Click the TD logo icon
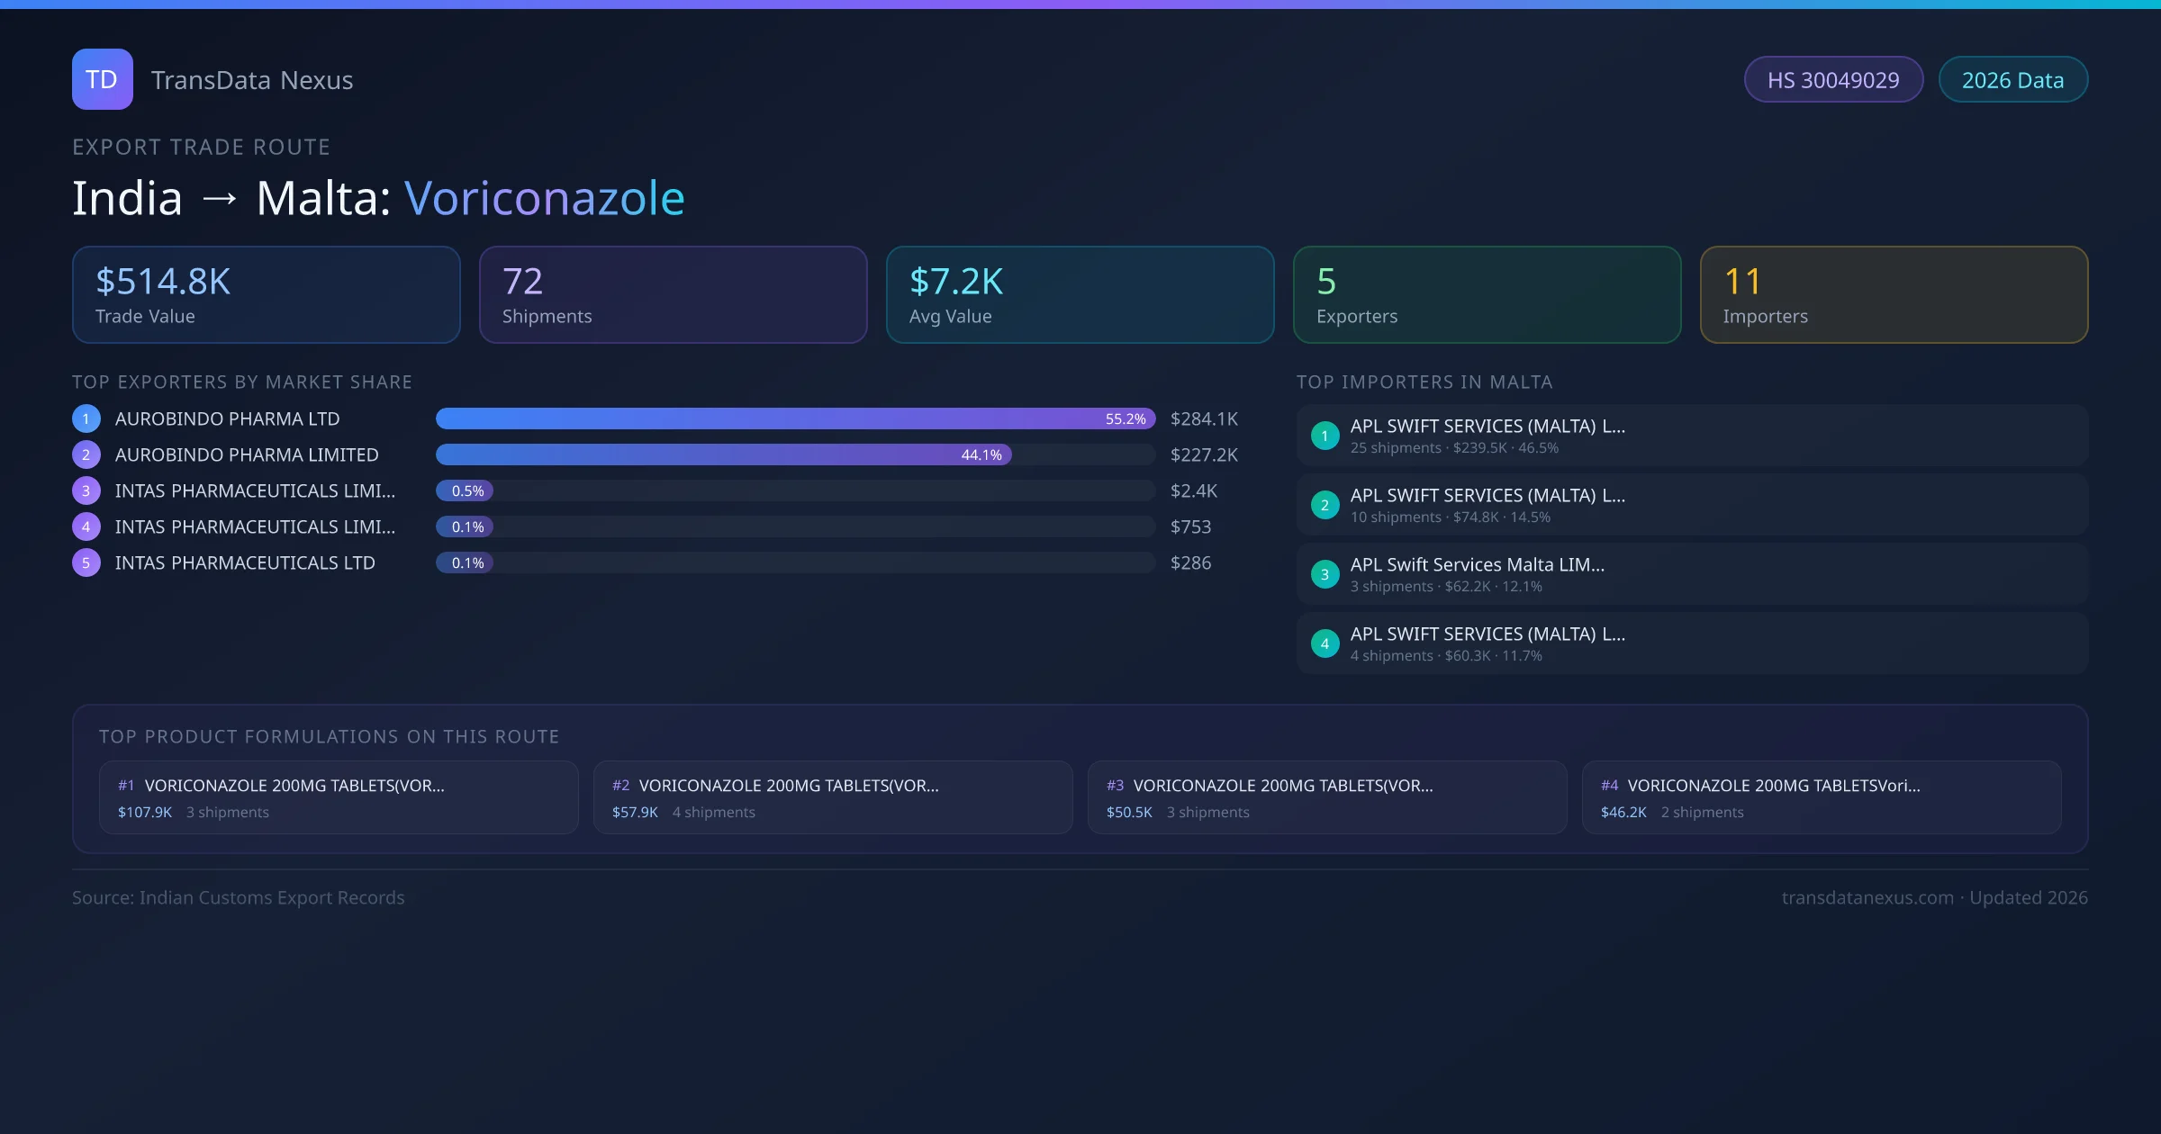 click(102, 79)
